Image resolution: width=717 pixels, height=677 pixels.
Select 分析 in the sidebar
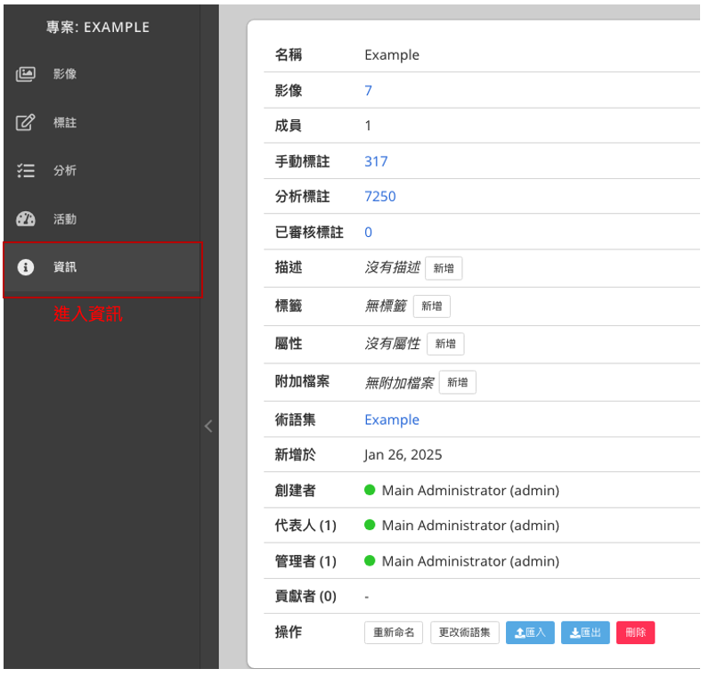click(x=65, y=170)
